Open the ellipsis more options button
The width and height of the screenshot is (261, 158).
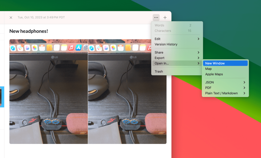(156, 18)
